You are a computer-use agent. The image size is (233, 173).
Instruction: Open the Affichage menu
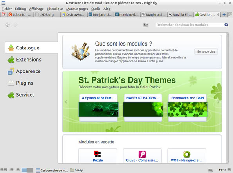pyautogui.click(x=36, y=9)
